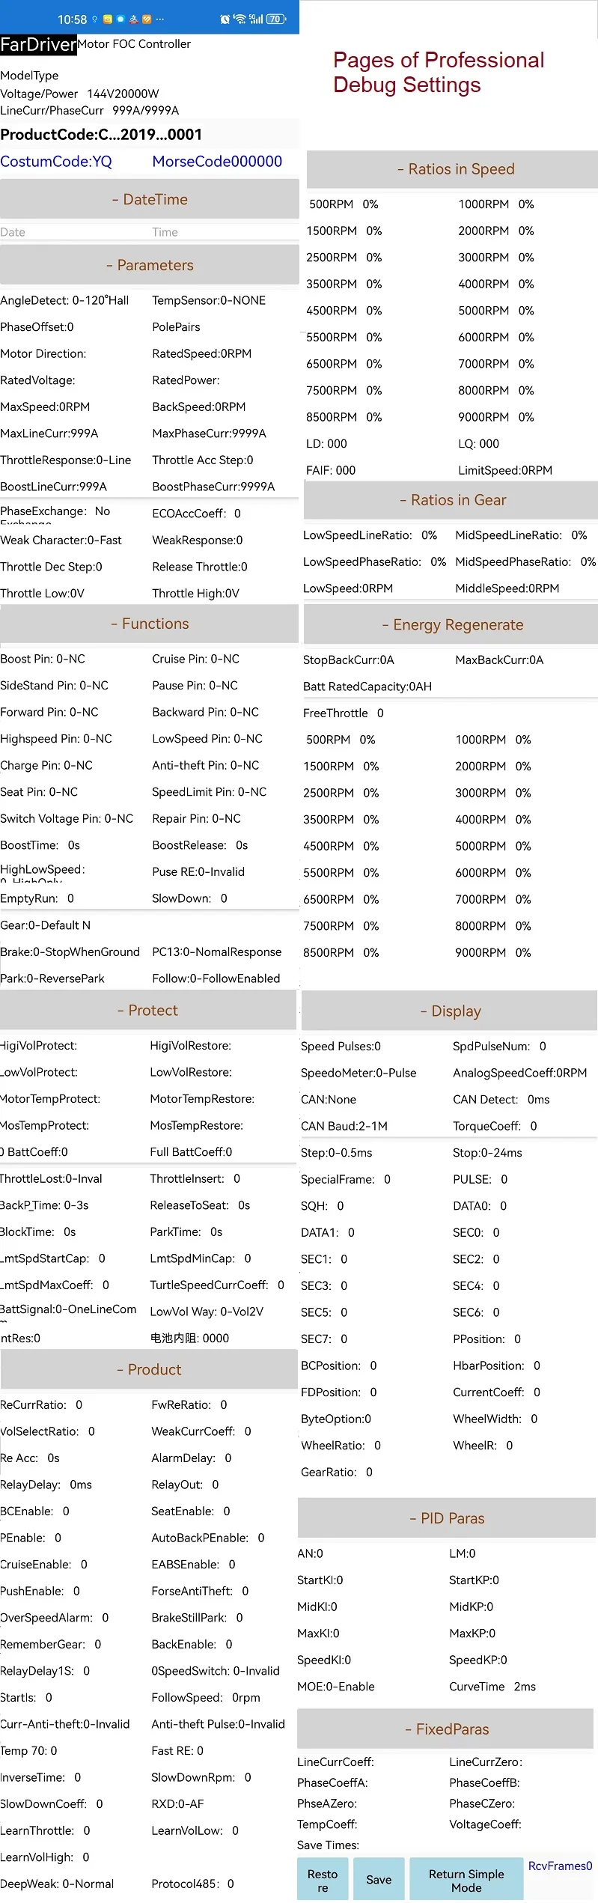Screen dimensions: 598x1903
Task: Tap the 5G cellular signal icon
Action: tap(256, 19)
